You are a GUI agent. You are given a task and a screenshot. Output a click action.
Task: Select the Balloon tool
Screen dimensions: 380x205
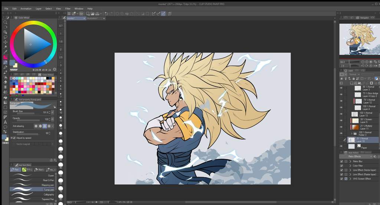5,127
